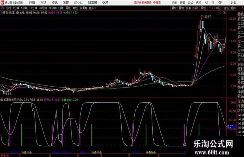The width and height of the screenshot is (244, 157).
Task: Click the Tongdaxin red logo icon
Action: click(x=2, y=3)
